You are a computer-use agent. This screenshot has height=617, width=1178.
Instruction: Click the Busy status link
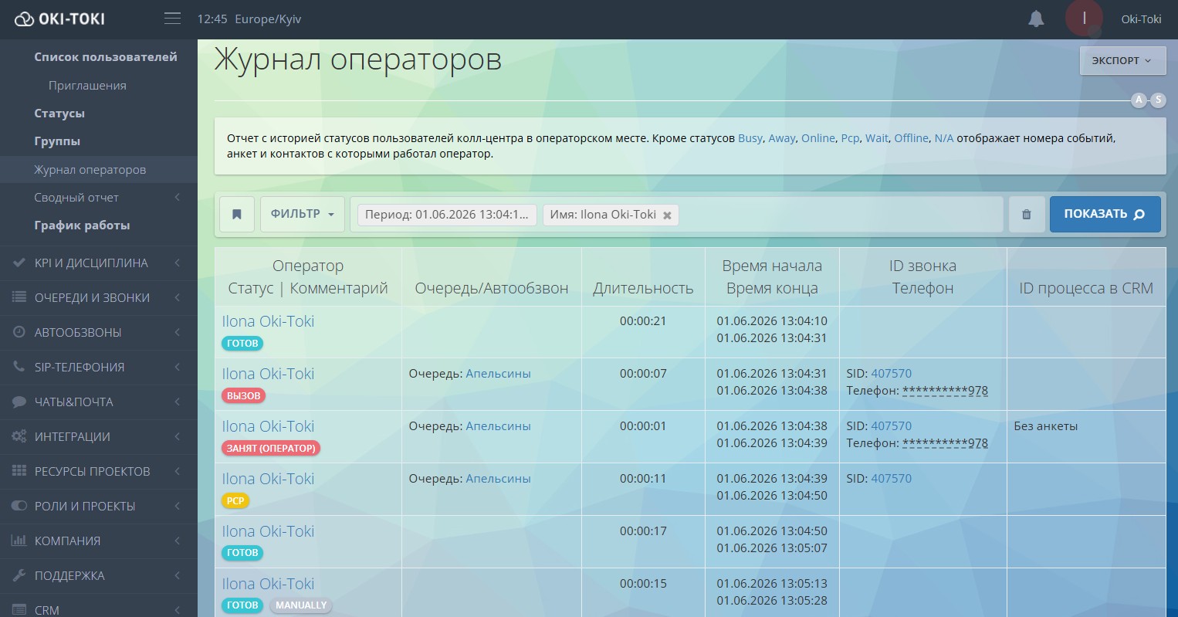(x=750, y=138)
